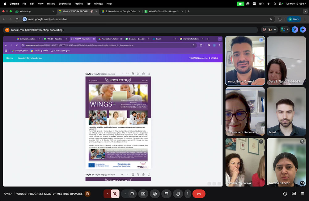Select Saša & Tjaša IC GEOSS video tile
Viewport: 309px width, 201px height.
(x=286, y=61)
